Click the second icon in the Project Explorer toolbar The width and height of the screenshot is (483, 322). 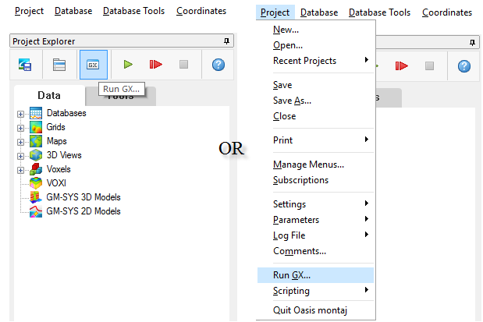pos(59,65)
